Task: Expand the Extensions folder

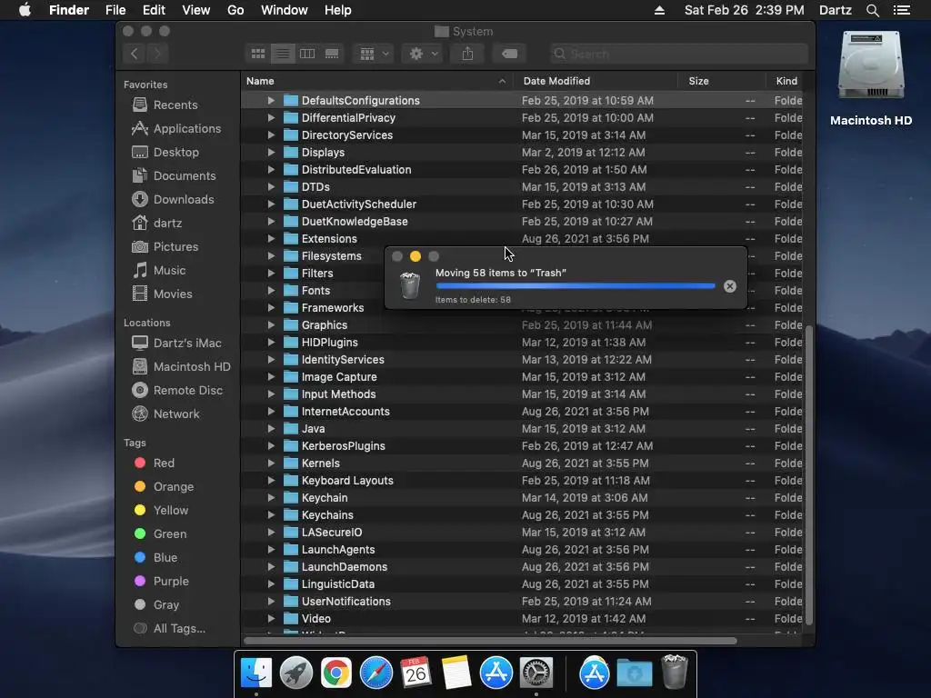Action: coord(271,239)
